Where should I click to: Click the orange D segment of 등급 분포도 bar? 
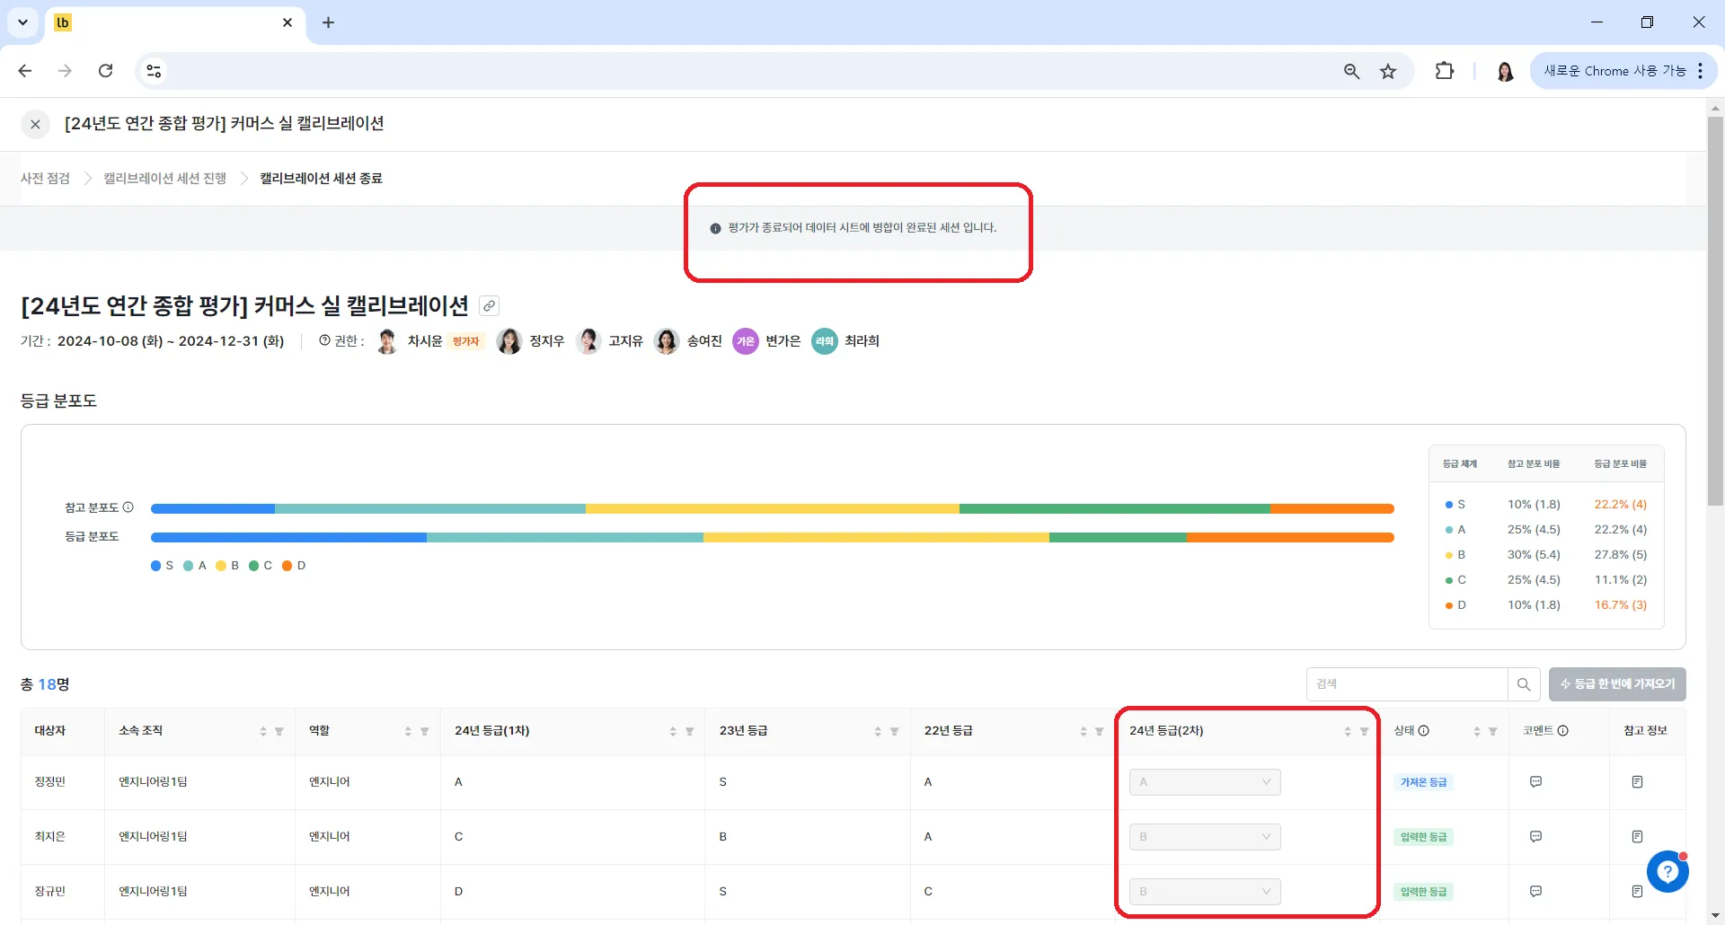pyautogui.click(x=1290, y=538)
